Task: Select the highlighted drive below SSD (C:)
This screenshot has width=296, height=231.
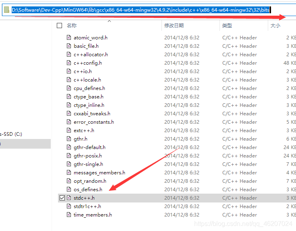Action: [25, 144]
